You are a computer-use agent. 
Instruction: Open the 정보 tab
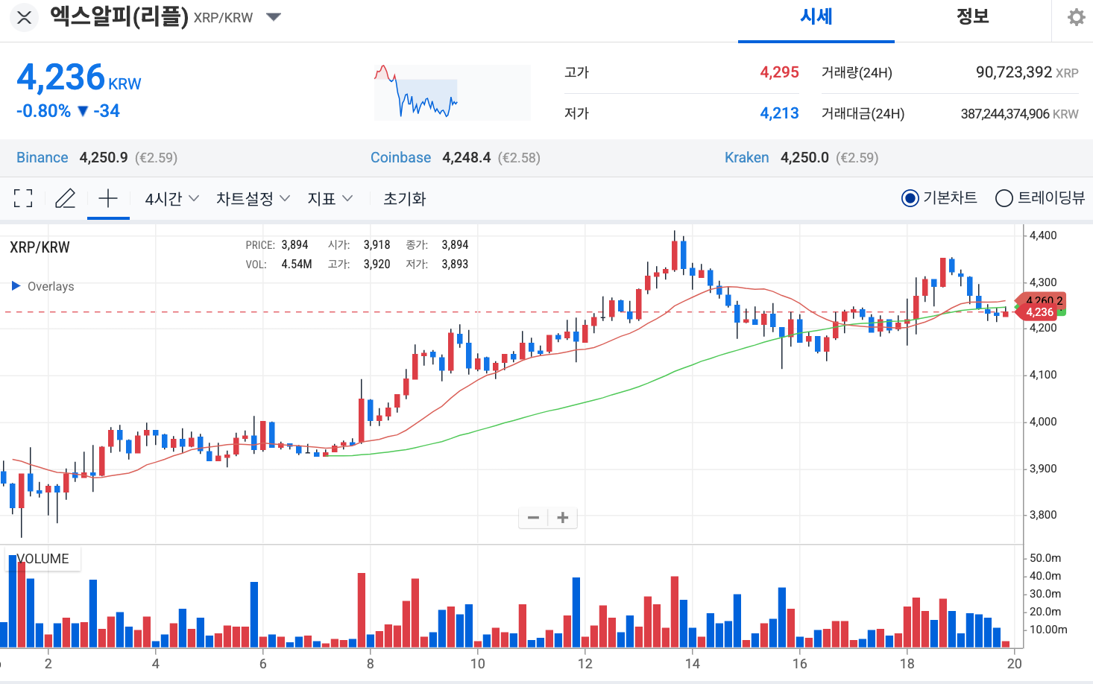(x=972, y=18)
